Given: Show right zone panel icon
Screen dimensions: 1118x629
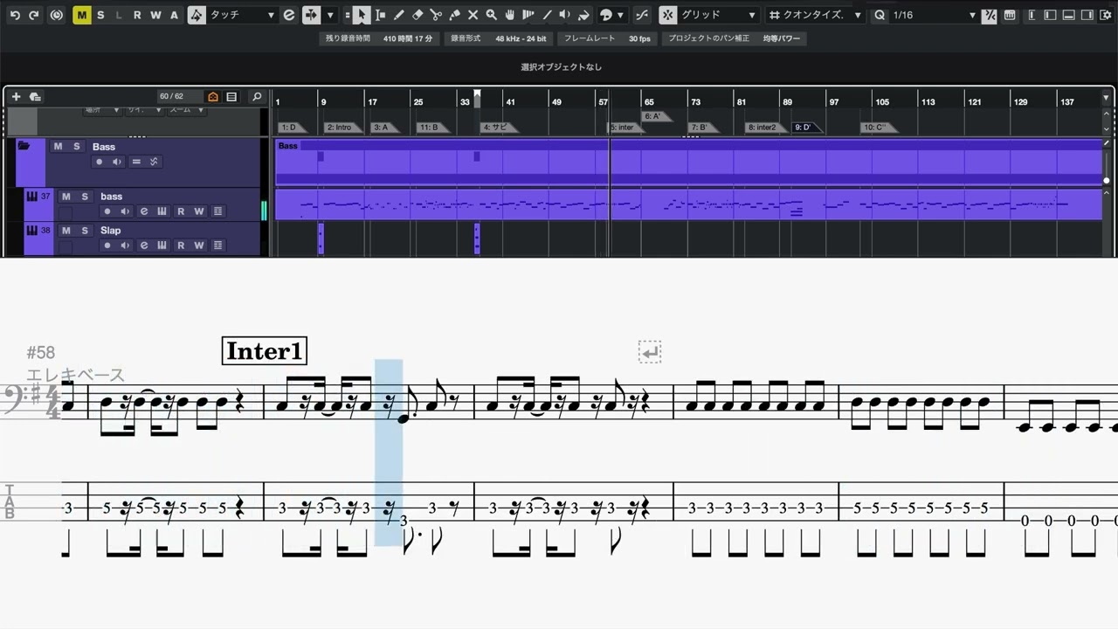Looking at the screenshot, I should coord(1087,15).
